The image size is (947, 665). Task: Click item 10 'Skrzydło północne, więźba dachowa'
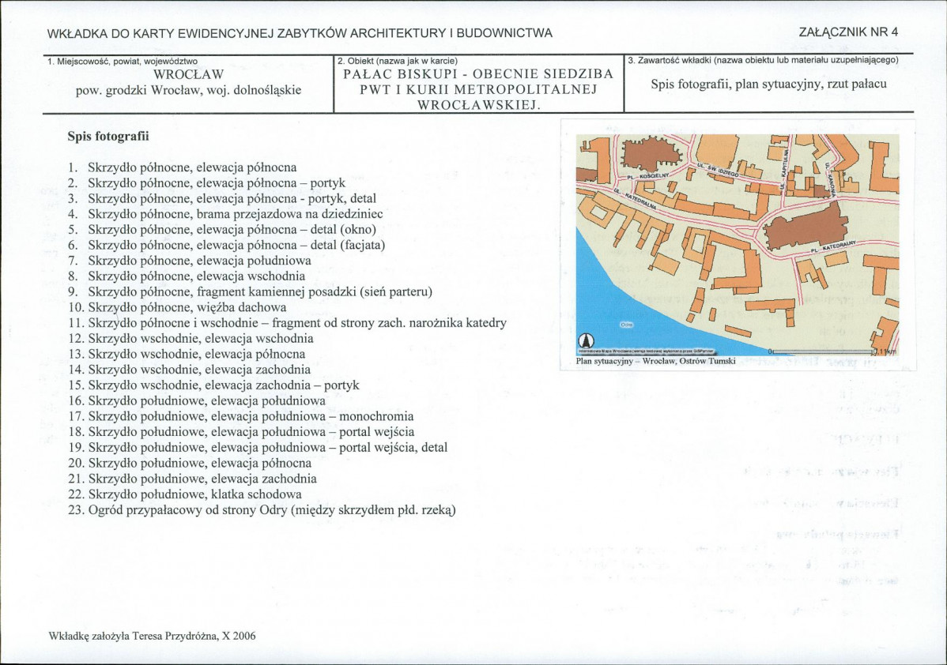(187, 308)
